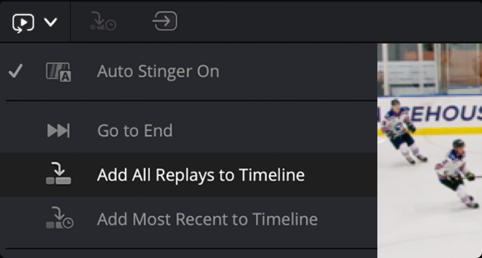Viewport: 482px width, 258px height.
Task: Click the Add All Replays icon
Action: coord(58,175)
